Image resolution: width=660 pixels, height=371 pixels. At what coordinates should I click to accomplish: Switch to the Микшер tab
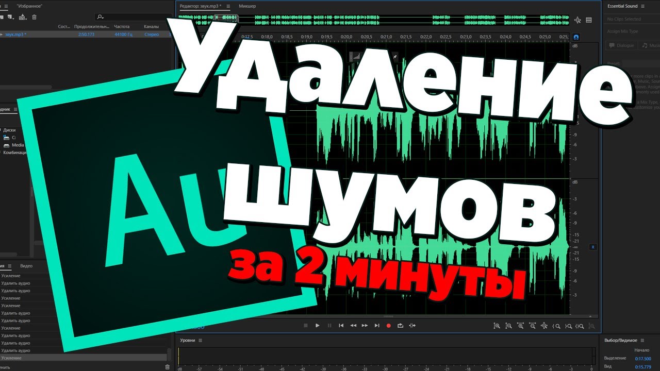[247, 6]
